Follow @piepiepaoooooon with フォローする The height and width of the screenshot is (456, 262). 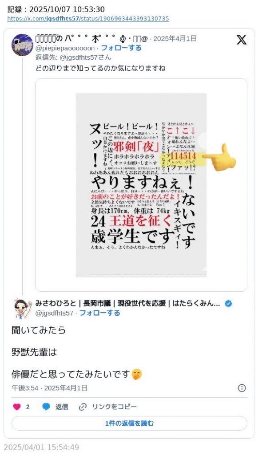pos(121,48)
